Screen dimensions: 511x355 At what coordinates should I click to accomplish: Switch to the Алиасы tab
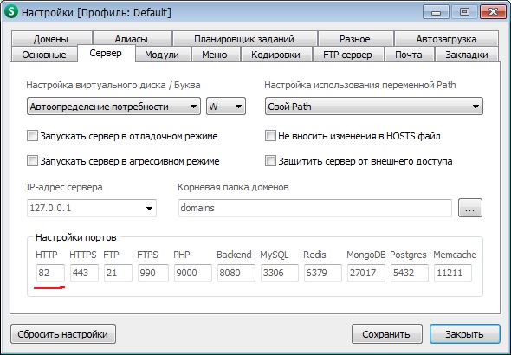pyautogui.click(x=132, y=39)
